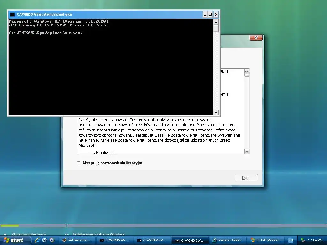
Task: Close the cmd.exe window
Action: (x=216, y=14)
